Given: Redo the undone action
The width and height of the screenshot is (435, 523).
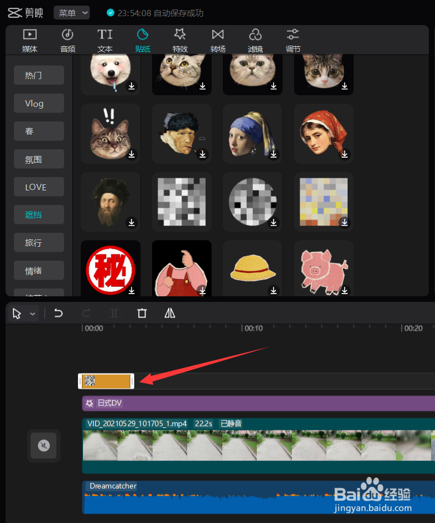Looking at the screenshot, I should click(x=86, y=313).
